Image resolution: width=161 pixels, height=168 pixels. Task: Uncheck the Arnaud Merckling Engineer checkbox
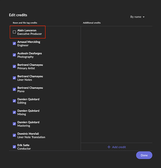click(14, 43)
